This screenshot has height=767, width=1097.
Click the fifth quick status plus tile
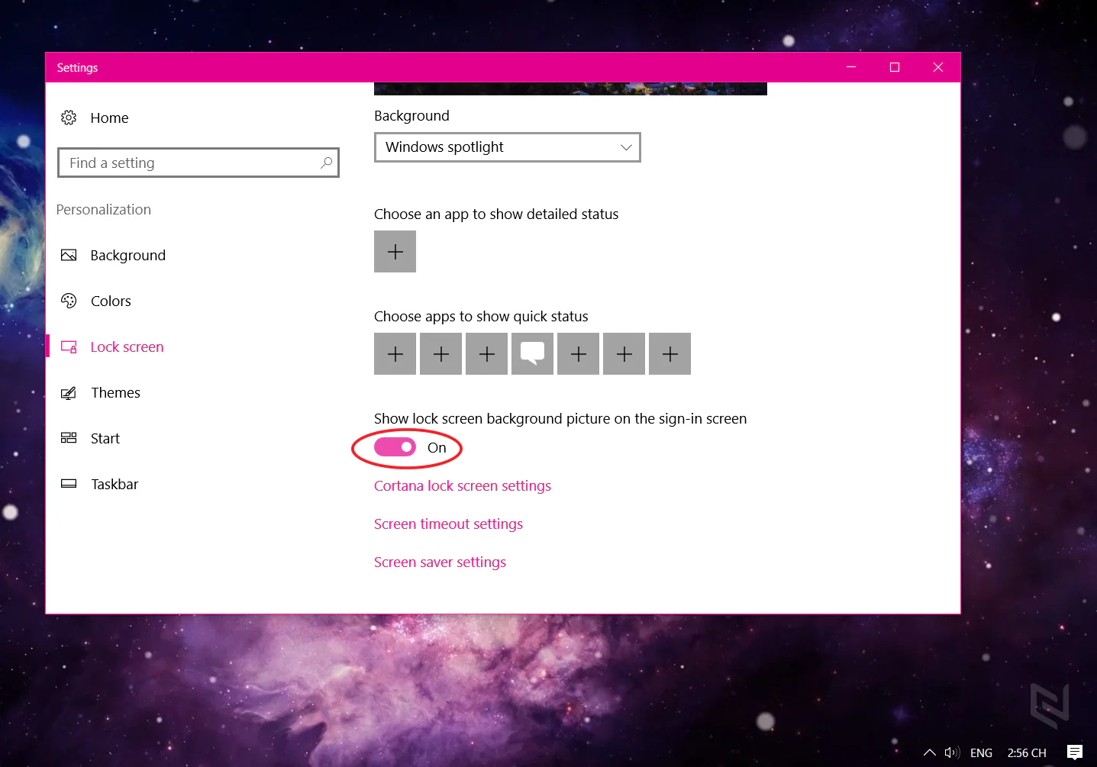(578, 354)
